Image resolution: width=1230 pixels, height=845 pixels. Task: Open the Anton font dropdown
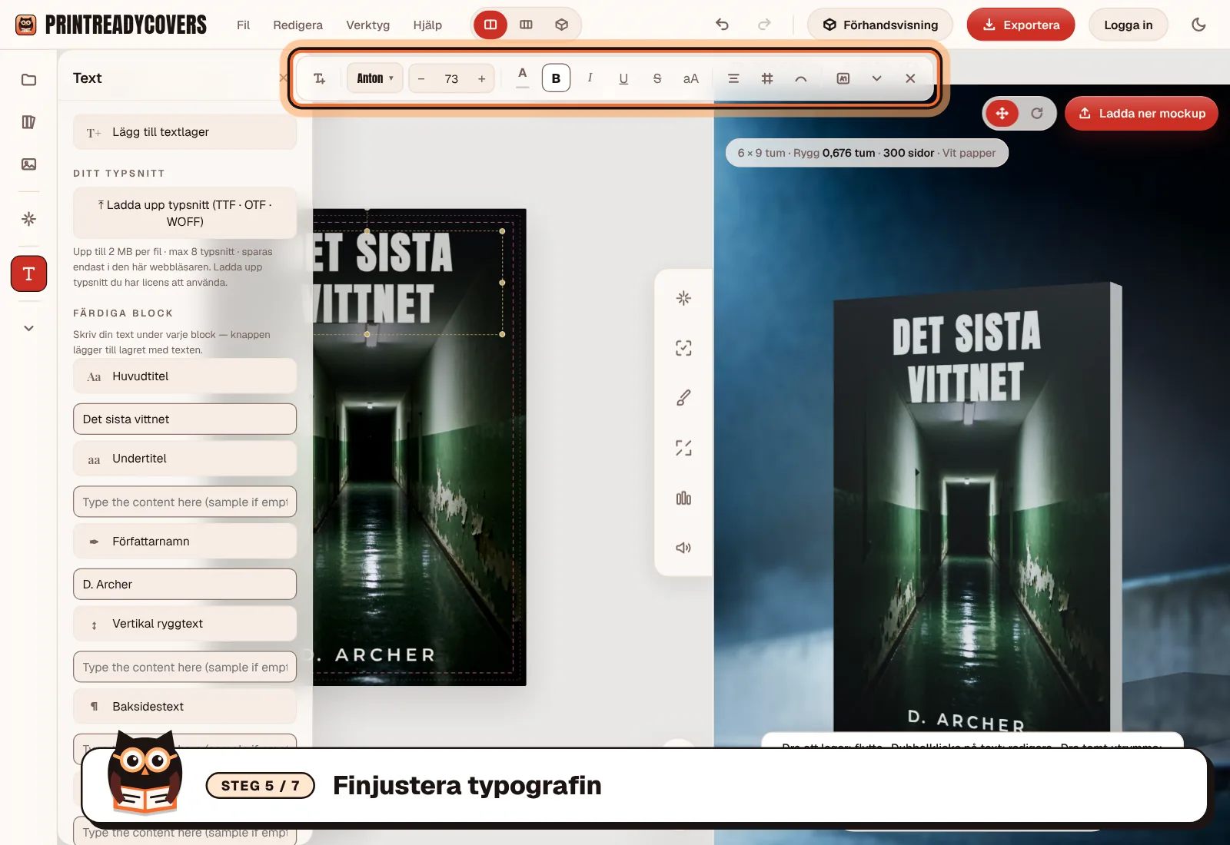[375, 78]
